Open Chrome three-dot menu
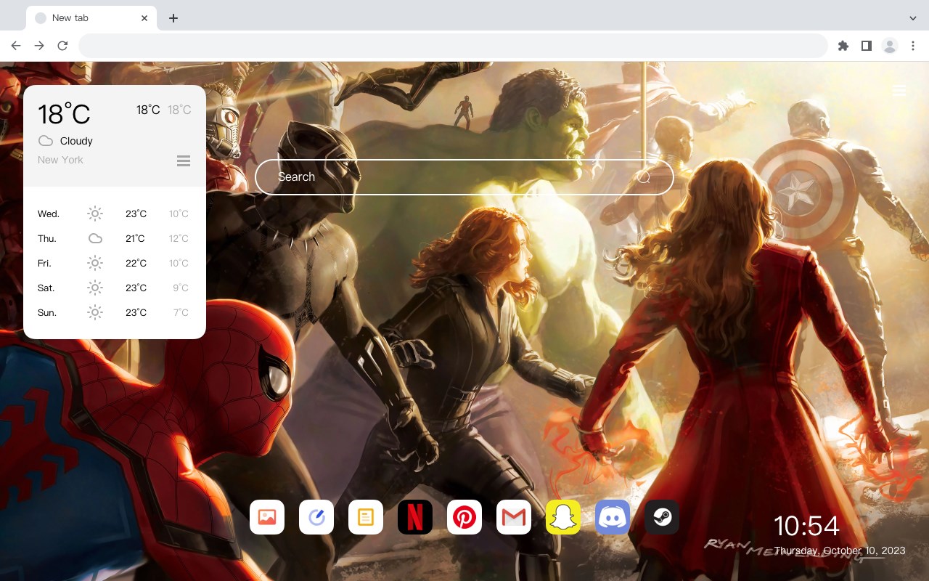929x581 pixels. point(913,46)
